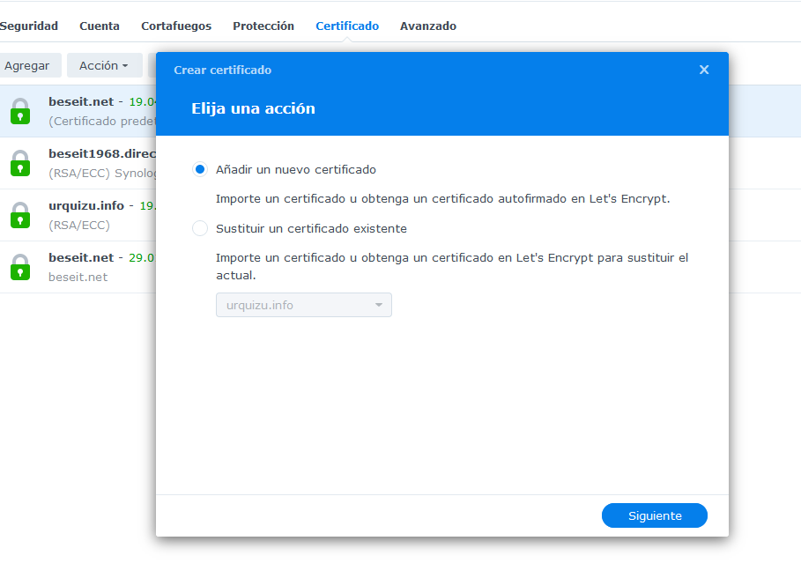The height and width of the screenshot is (578, 801).
Task: Click the green padlock beside urquizu.info
Action: click(20, 215)
